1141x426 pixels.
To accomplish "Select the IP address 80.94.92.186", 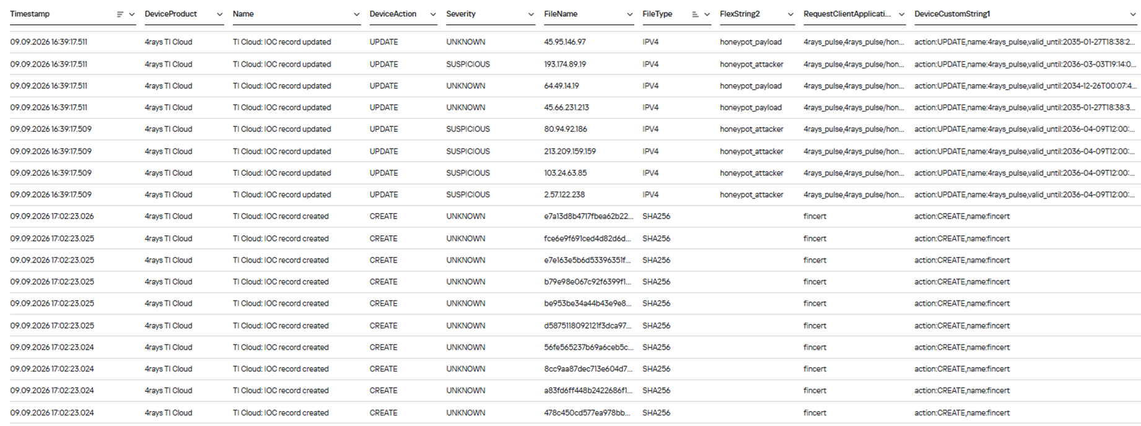I will [566, 129].
